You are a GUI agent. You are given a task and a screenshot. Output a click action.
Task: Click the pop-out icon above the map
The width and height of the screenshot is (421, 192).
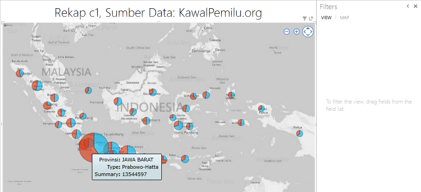pyautogui.click(x=311, y=18)
